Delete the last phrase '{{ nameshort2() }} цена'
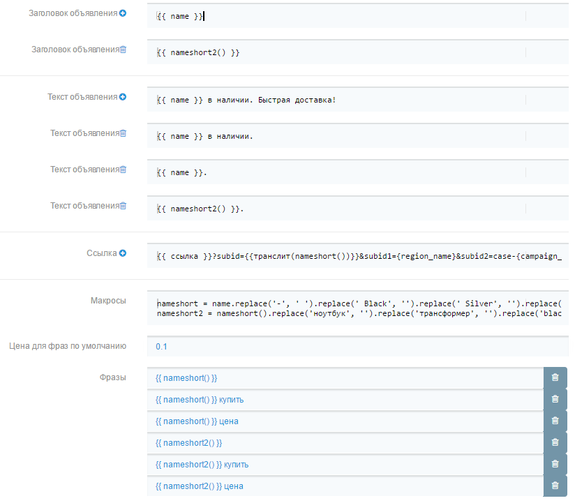 555,486
